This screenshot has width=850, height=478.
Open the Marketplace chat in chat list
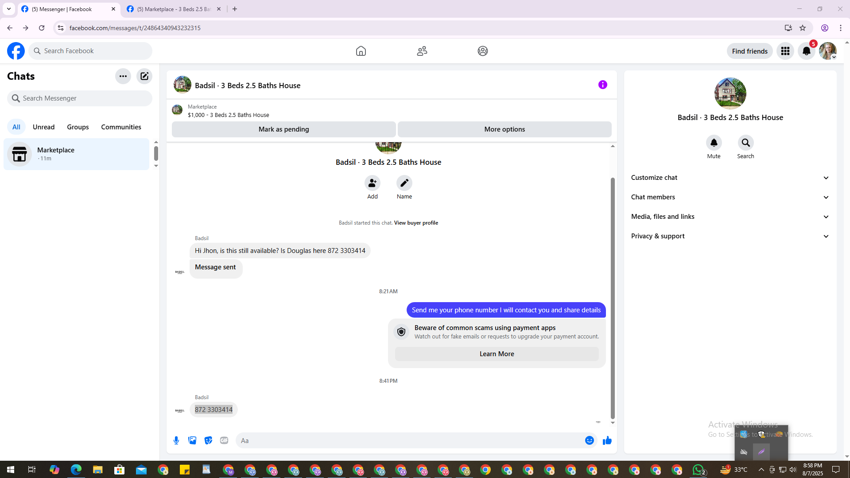(77, 154)
